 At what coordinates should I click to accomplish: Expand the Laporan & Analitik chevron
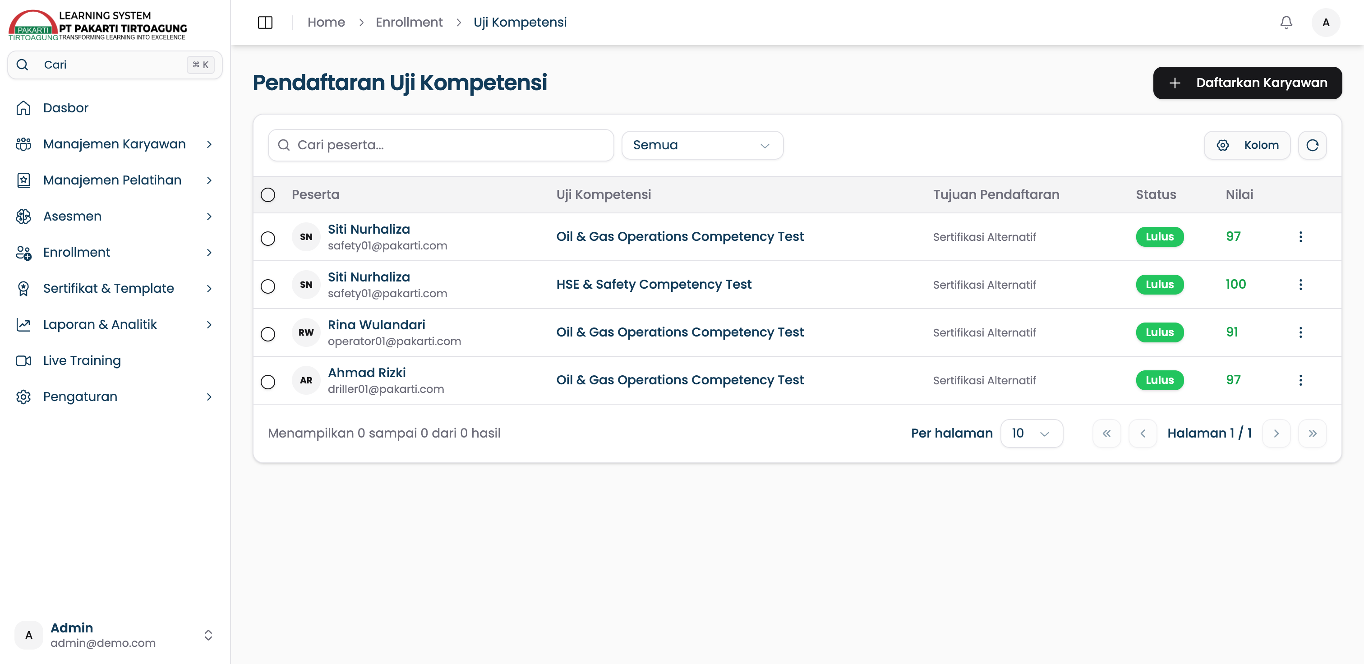[x=209, y=325]
